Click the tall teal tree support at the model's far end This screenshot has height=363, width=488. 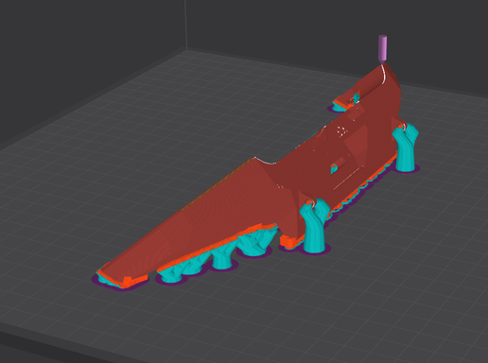[x=406, y=147]
